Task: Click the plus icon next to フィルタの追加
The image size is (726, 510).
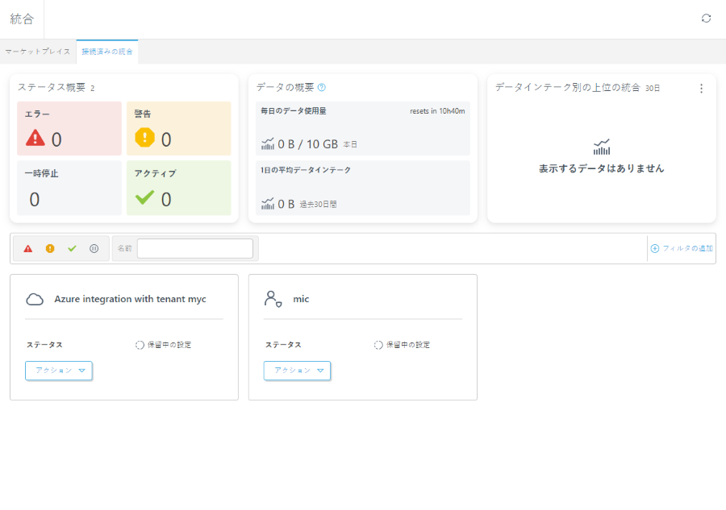Action: pyautogui.click(x=655, y=249)
